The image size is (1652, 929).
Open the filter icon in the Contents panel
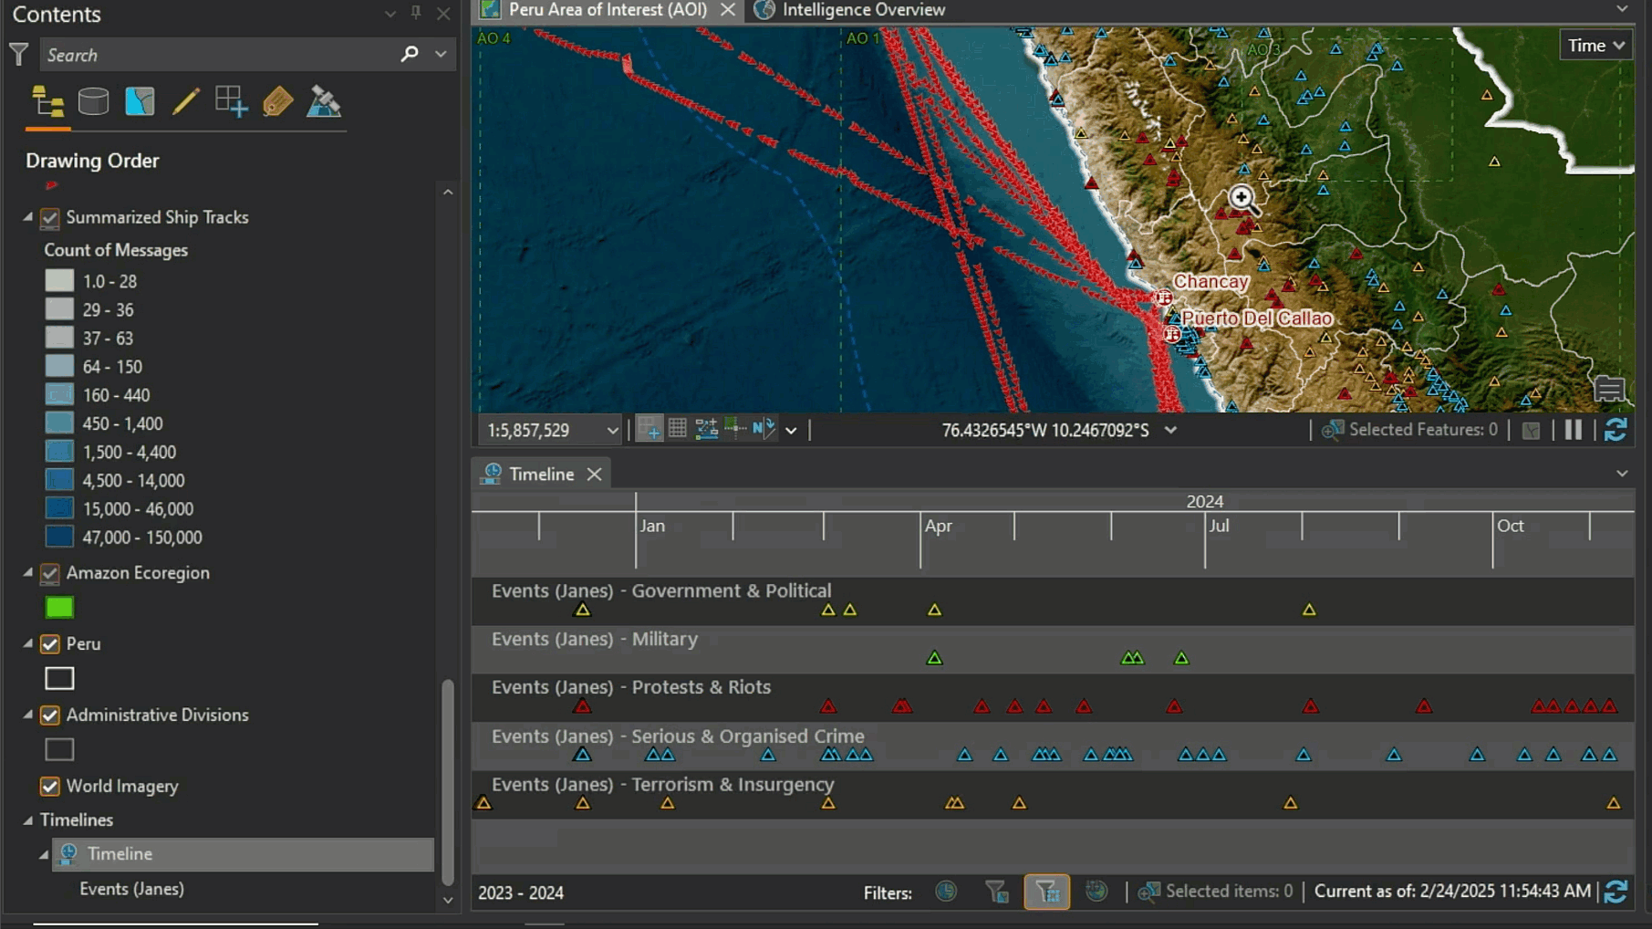click(x=18, y=54)
